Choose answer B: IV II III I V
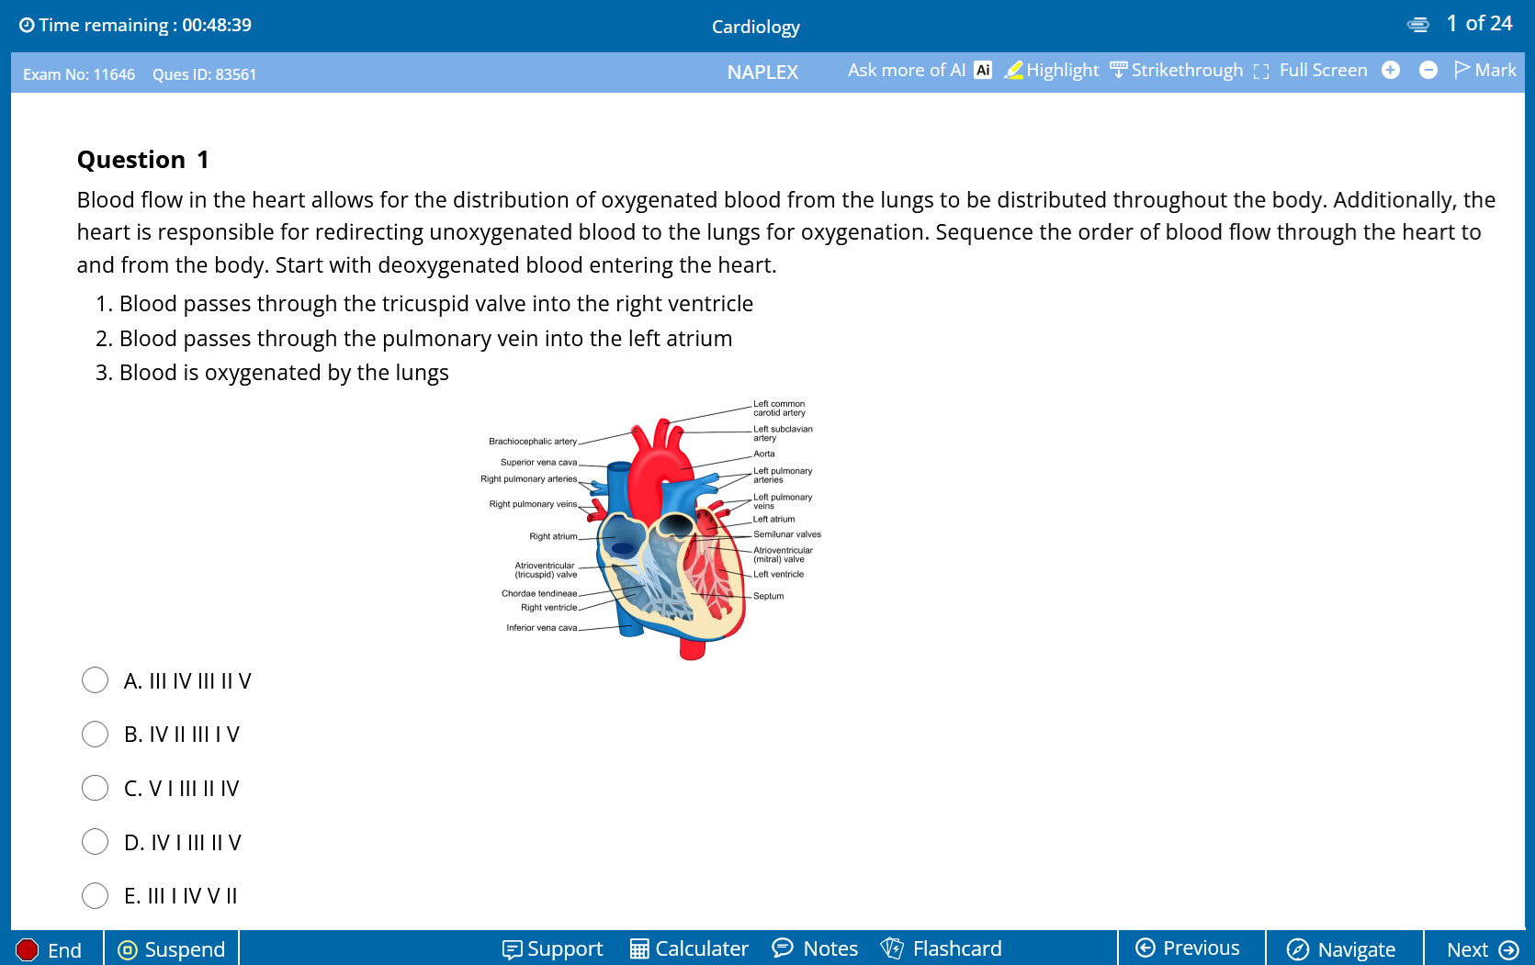1535x965 pixels. point(95,735)
